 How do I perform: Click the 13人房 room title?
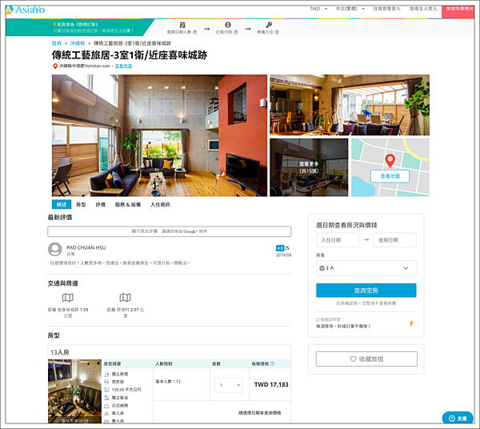[x=60, y=352]
